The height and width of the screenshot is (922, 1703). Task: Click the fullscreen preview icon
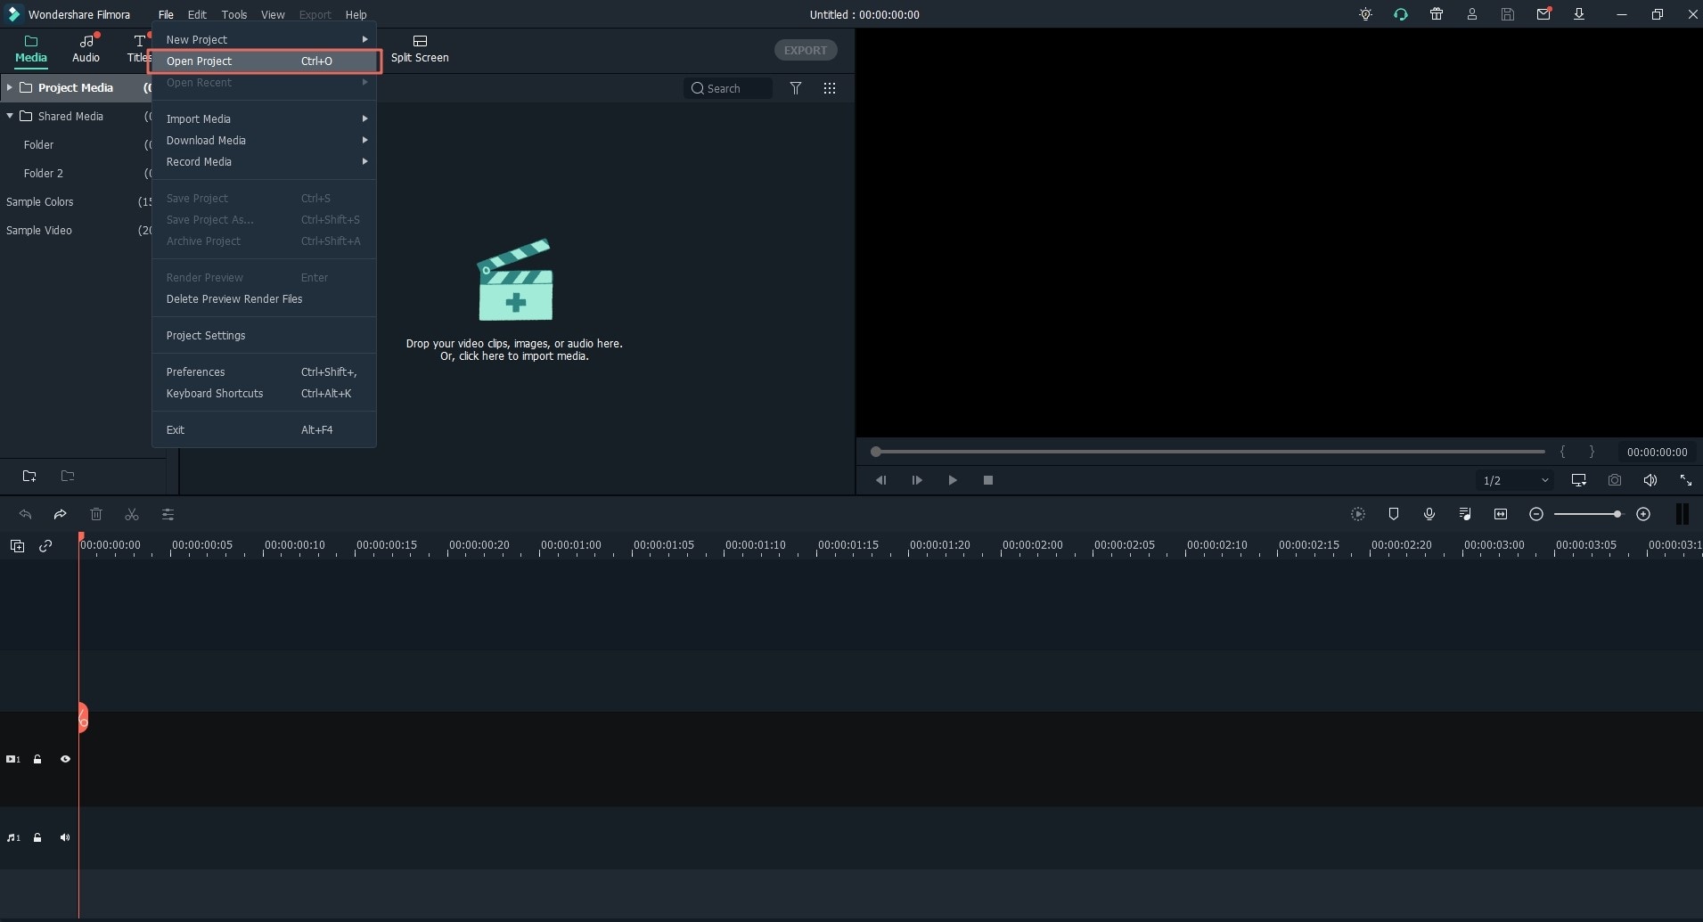[1686, 480]
